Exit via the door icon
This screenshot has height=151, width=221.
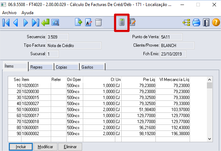(206, 23)
